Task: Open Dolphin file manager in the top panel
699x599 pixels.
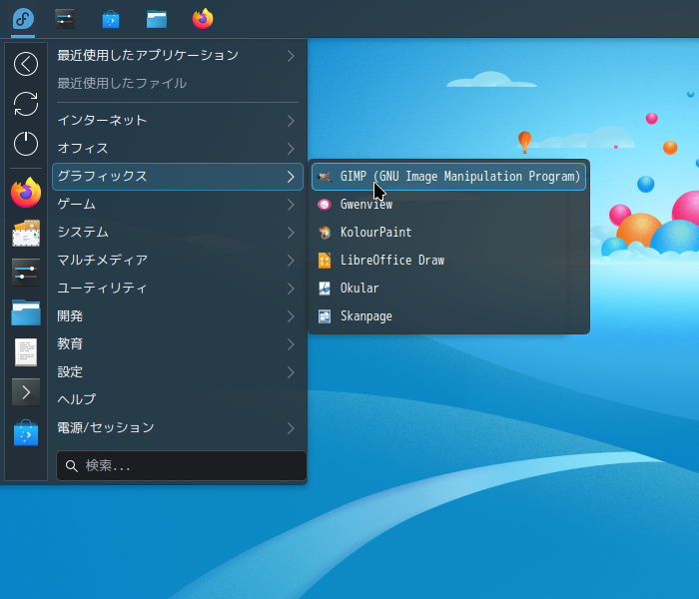Action: point(157,19)
